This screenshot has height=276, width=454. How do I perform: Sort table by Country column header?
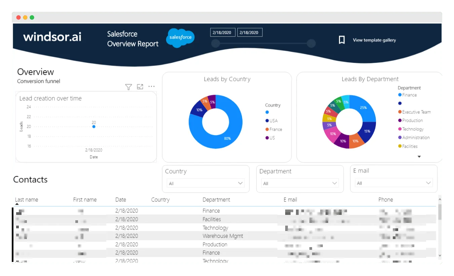[x=160, y=199]
